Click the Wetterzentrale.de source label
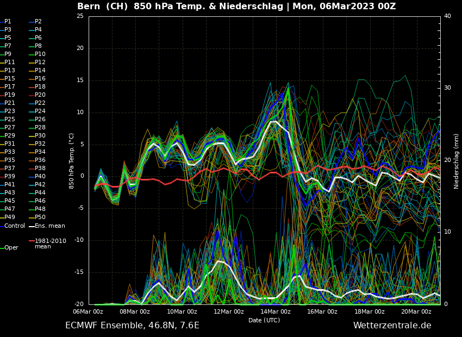This screenshot has height=337, width=462. click(392, 326)
